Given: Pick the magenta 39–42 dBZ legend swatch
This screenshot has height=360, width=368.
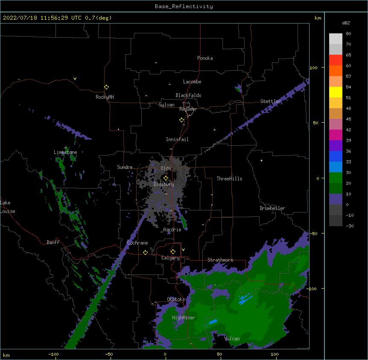Looking at the screenshot, I should [x=336, y=135].
